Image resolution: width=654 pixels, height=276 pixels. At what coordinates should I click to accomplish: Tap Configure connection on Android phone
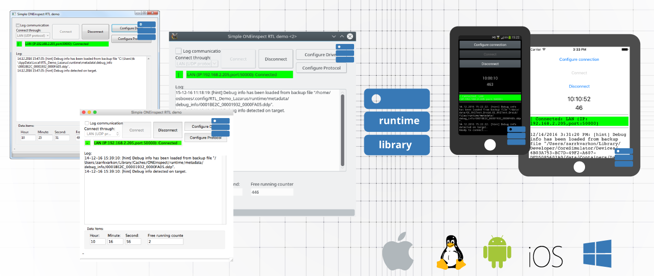[490, 45]
